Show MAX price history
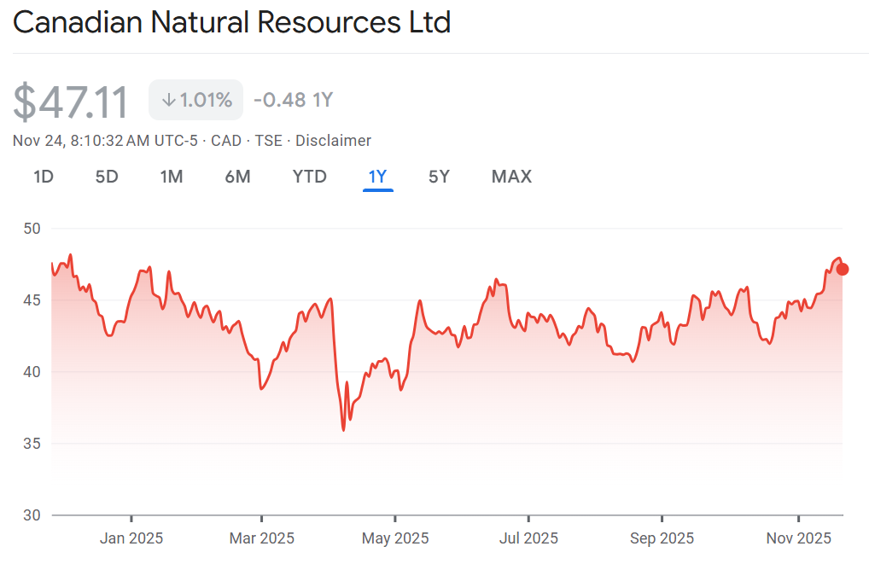 [x=511, y=177]
